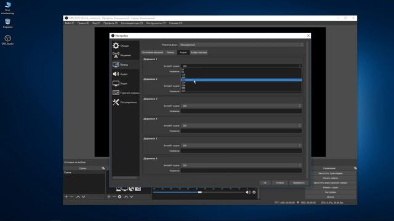Open the Профиль menu
The width and height of the screenshot is (394, 221).
tap(111, 23)
